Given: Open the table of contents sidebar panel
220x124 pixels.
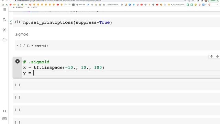Looking at the screenshot, I should [4, 10].
